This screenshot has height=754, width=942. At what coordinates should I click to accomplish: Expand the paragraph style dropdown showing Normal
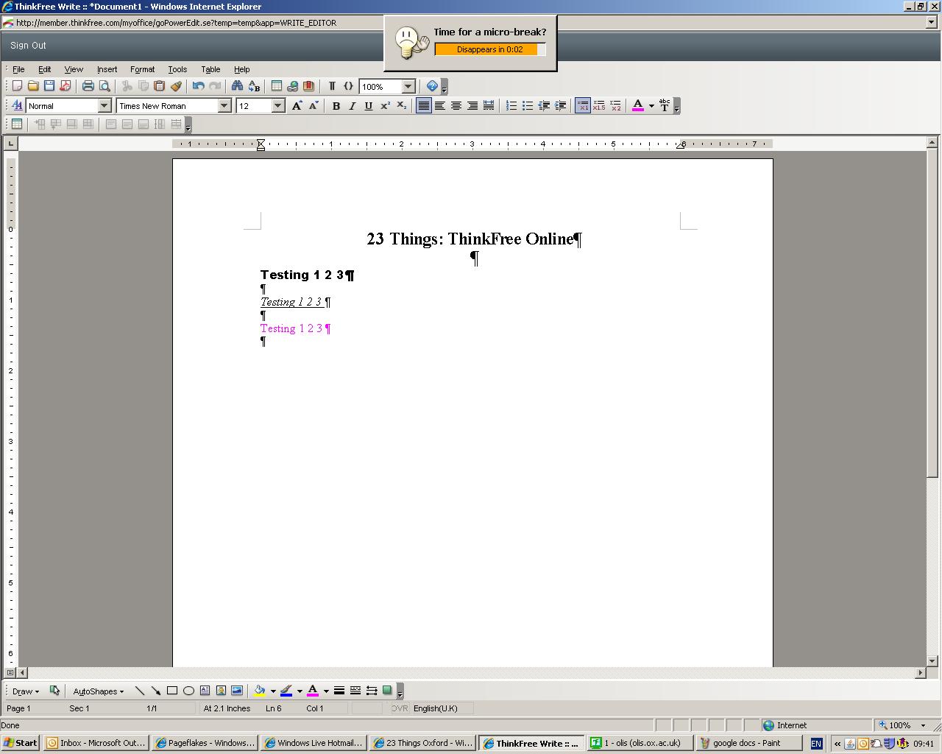coord(104,106)
